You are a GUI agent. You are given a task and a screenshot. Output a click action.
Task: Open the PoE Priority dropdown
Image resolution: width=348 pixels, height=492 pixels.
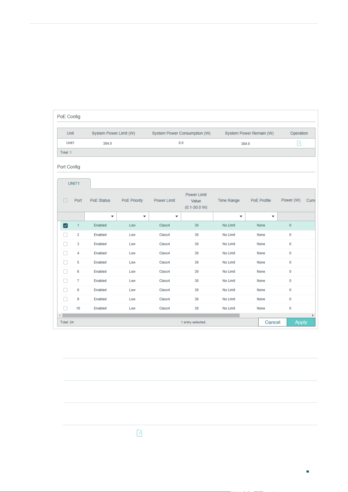(x=133, y=216)
